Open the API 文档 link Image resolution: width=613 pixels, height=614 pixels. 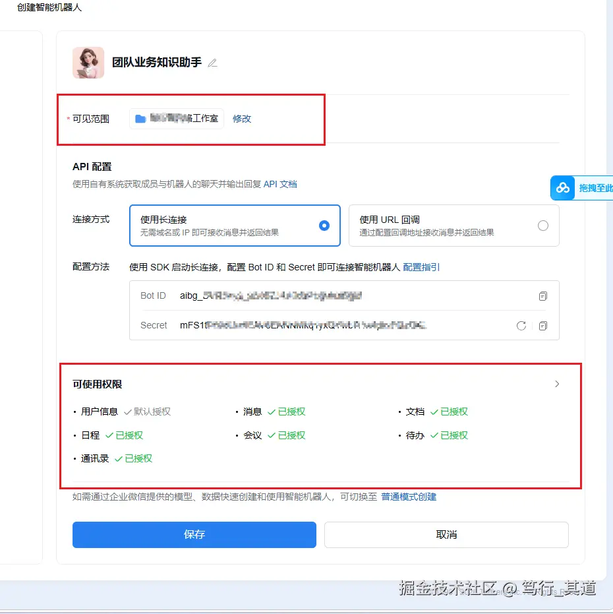(279, 184)
